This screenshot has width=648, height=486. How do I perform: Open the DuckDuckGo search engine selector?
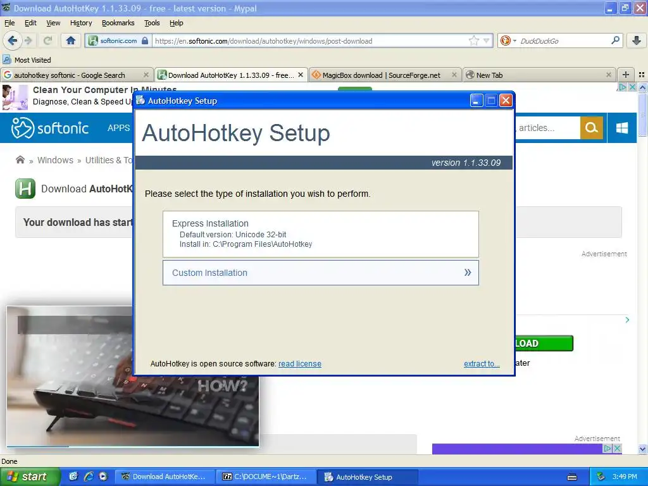[x=508, y=40]
